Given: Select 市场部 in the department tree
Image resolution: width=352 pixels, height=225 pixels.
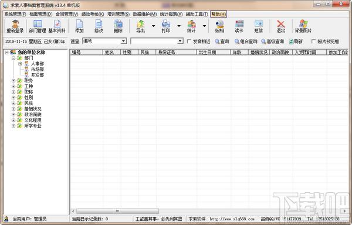Looking at the screenshot, I should click(38, 70).
